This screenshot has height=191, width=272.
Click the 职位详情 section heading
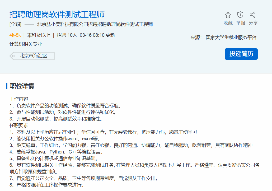coord(22,86)
